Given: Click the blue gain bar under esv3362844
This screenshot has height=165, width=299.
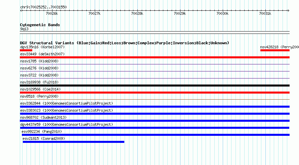Looking at the screenshot, I should click(x=155, y=107).
